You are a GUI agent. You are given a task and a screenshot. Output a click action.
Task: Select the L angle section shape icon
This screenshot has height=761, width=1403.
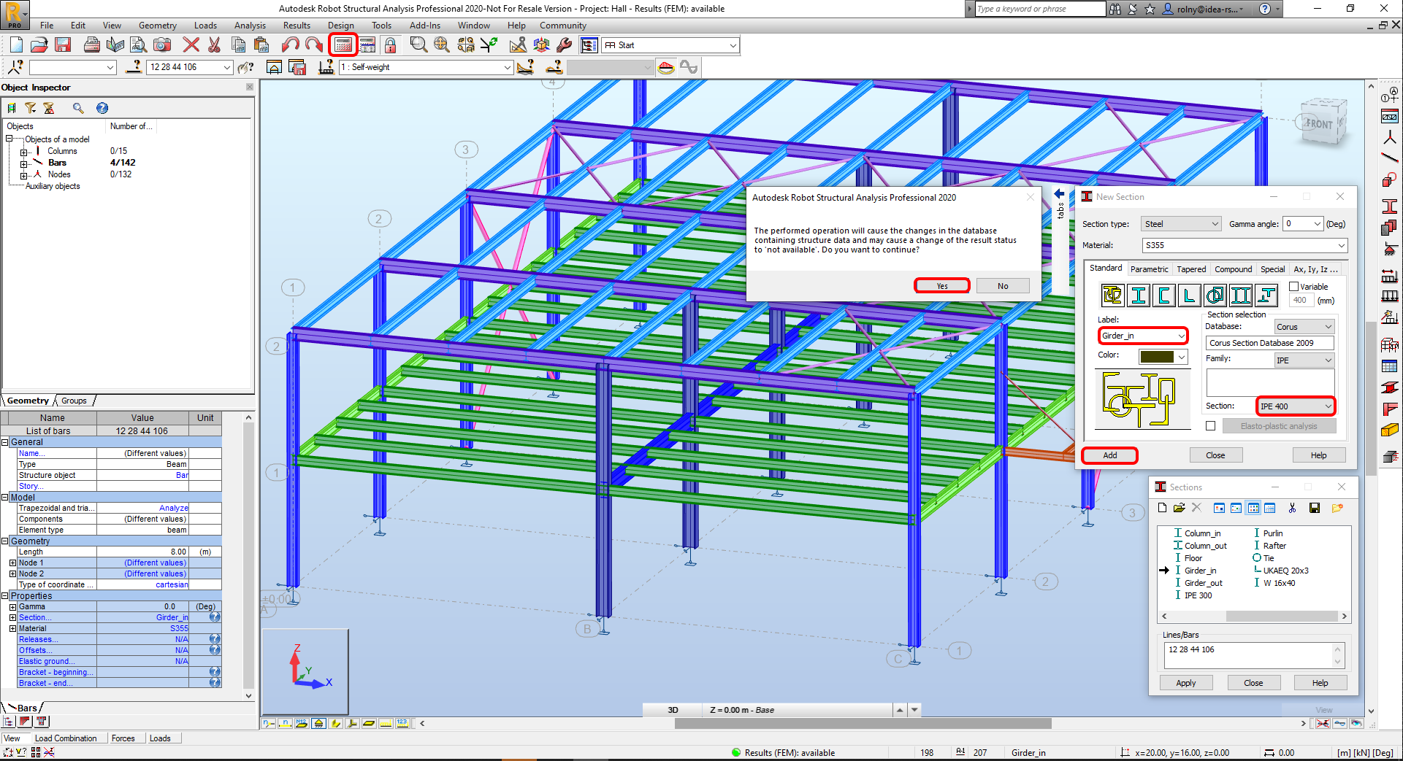tap(1189, 295)
